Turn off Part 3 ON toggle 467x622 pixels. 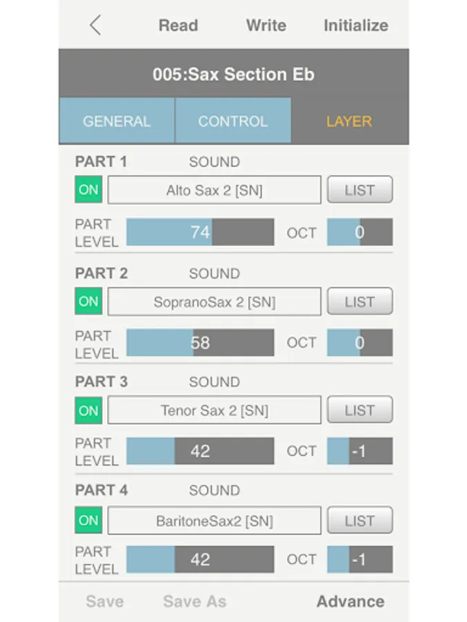pyautogui.click(x=89, y=410)
